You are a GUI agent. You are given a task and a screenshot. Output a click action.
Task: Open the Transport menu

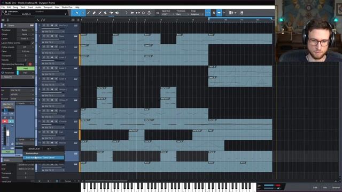(48, 7)
